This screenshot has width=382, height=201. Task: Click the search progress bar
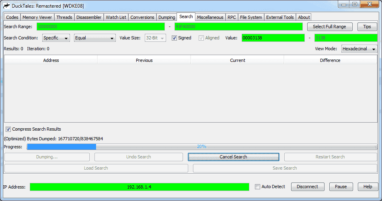pyautogui.click(x=202, y=147)
